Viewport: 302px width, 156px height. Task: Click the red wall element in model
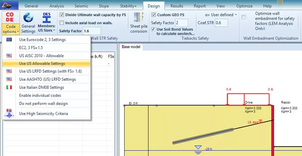coord(273,131)
